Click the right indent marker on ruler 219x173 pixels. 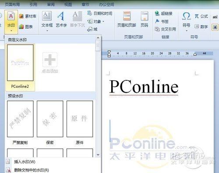tap(195, 55)
